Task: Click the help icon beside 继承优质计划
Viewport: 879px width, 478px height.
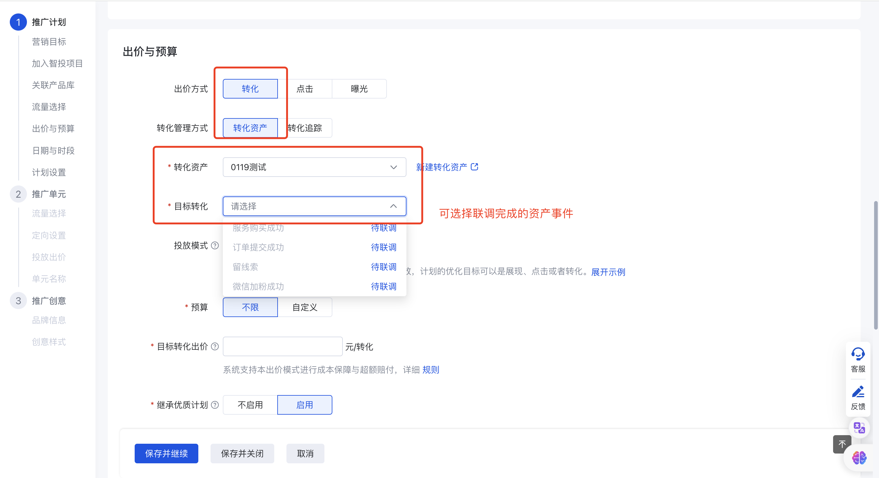Action: 215,405
